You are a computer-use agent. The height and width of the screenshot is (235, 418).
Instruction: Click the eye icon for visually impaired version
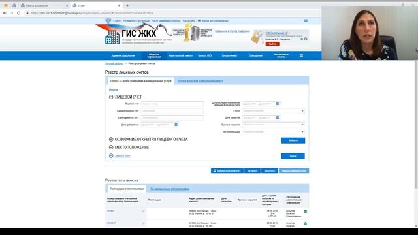[x=199, y=20]
